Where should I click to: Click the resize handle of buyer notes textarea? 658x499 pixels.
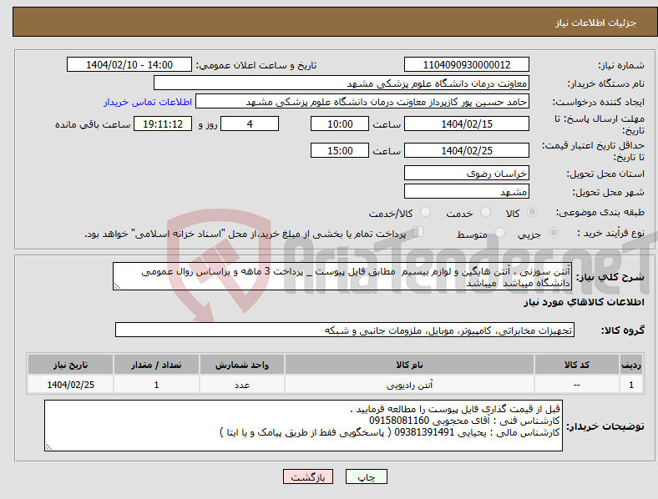click(48, 447)
